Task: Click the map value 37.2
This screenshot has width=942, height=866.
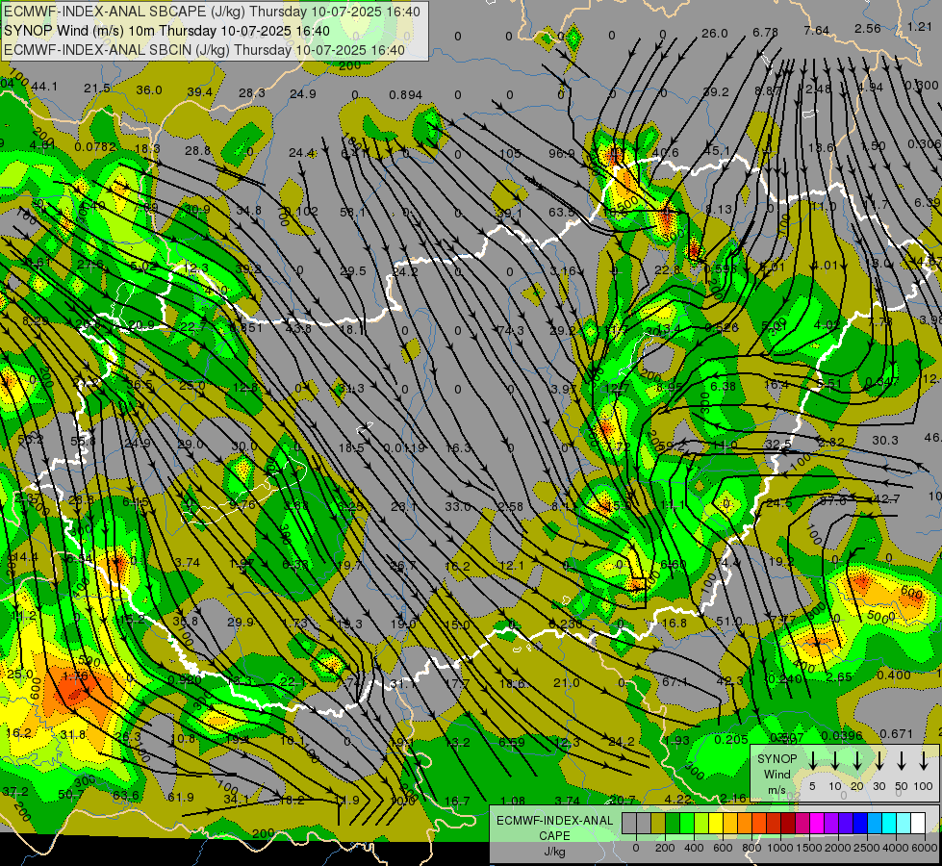Action: (x=15, y=791)
